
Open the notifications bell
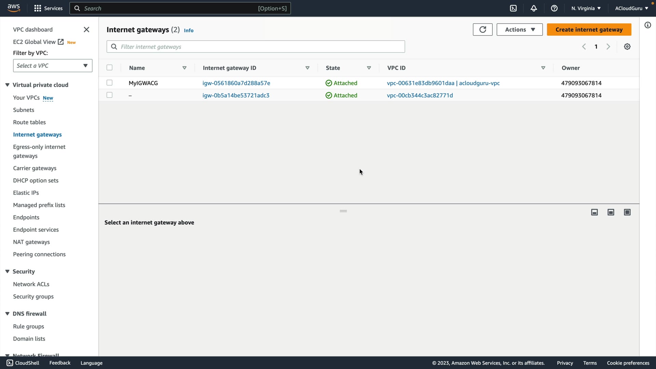[x=534, y=8]
